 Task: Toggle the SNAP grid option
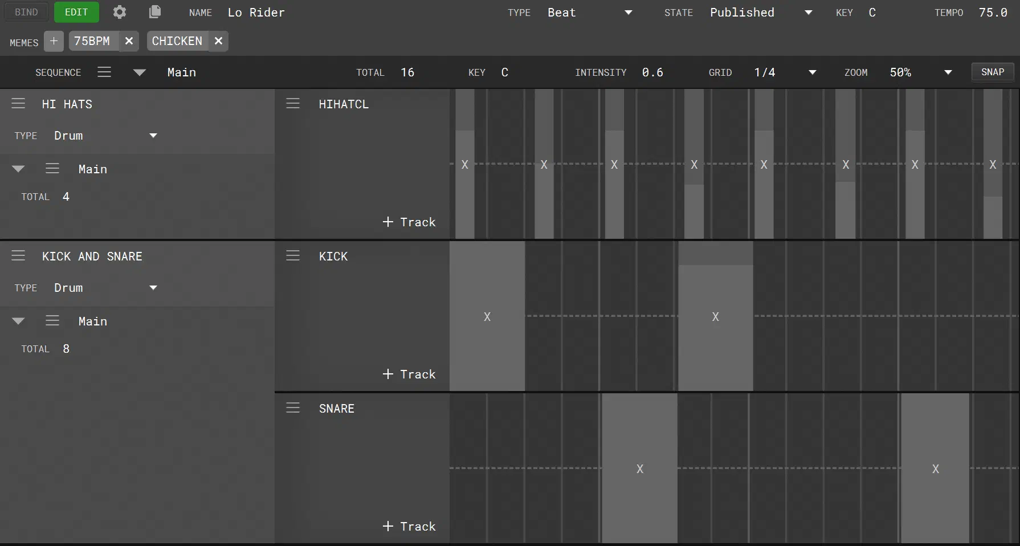(x=993, y=72)
